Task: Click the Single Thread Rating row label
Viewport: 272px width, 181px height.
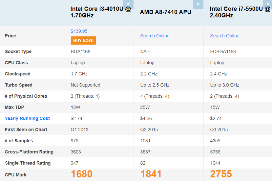Action: tap(28, 163)
